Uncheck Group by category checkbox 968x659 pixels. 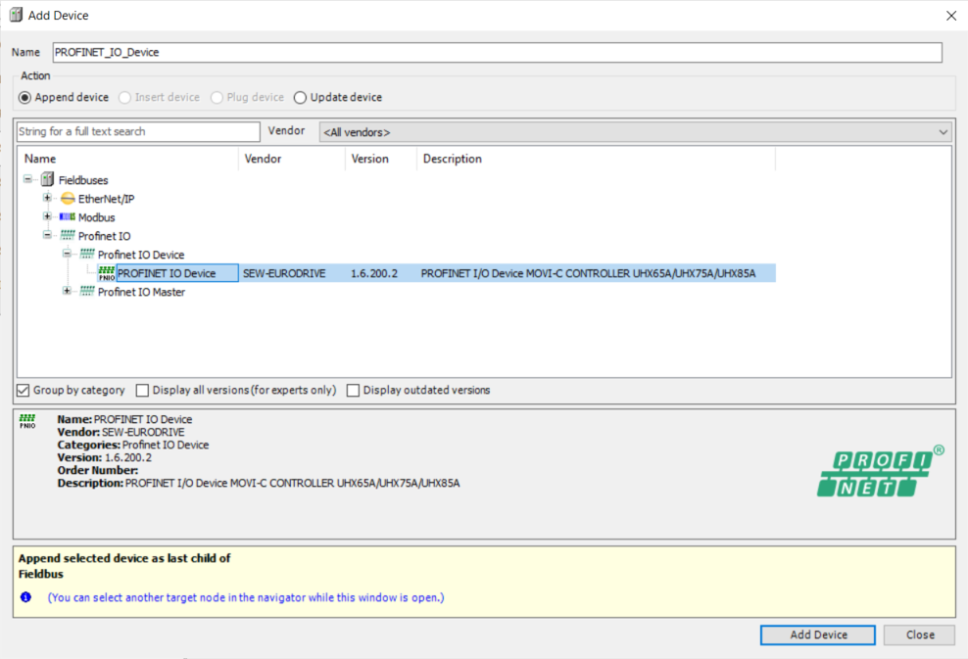coord(24,390)
